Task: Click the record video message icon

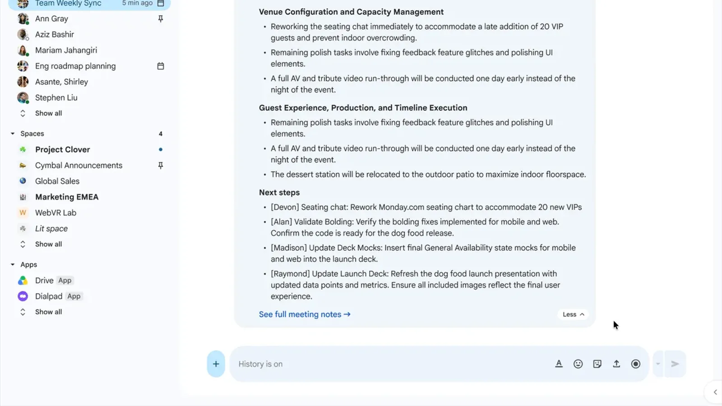Action: tap(636, 364)
